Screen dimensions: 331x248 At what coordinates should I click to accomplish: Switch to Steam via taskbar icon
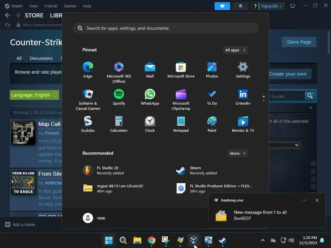pyautogui.click(x=222, y=240)
